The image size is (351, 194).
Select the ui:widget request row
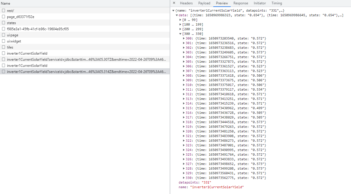tap(14, 41)
